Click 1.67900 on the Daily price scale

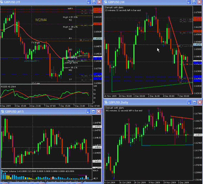[198, 114]
